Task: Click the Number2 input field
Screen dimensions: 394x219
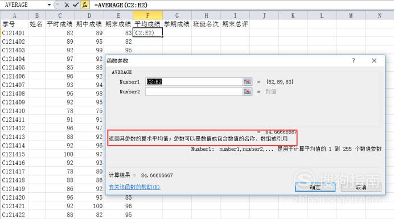Action: coord(194,92)
